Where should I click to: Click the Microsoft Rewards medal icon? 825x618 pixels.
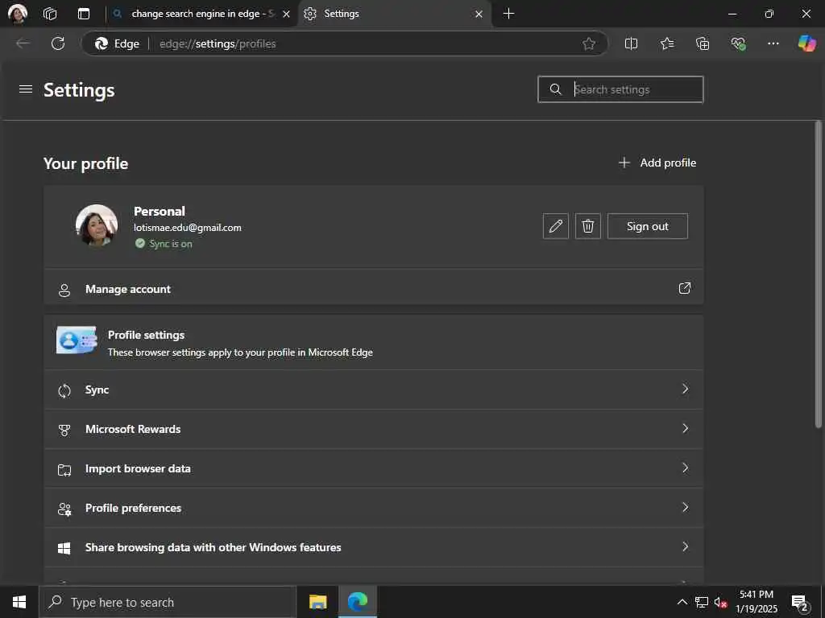coord(64,431)
